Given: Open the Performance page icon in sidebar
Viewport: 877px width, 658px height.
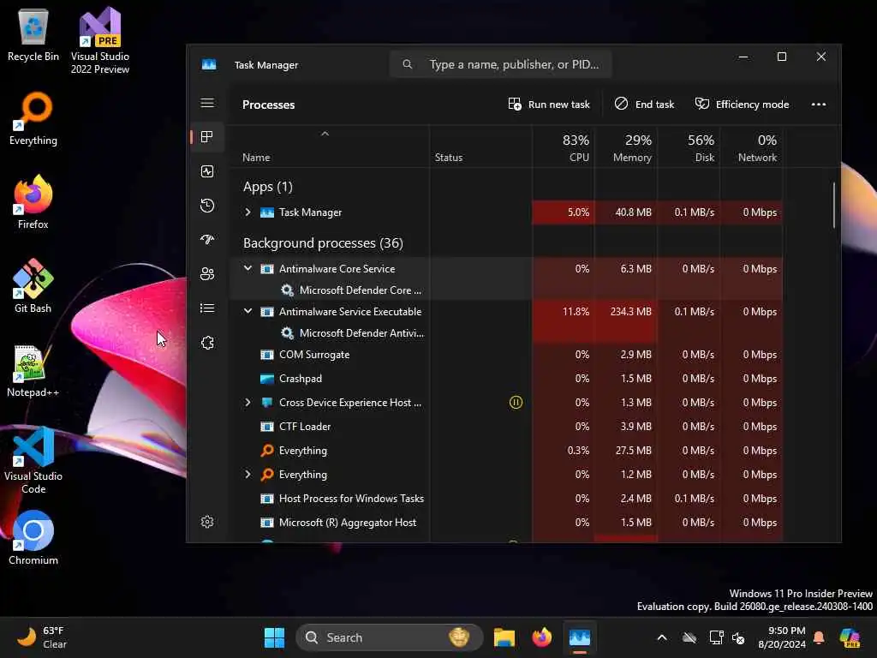Looking at the screenshot, I should click(207, 171).
